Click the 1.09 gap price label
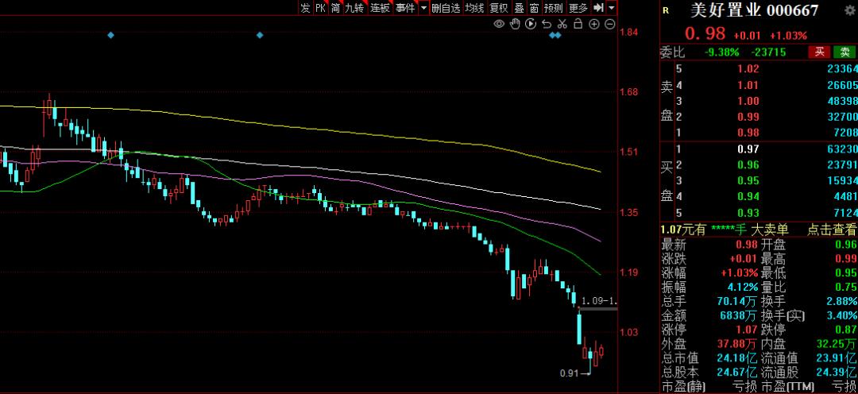Screen dimensions: 858x394 click(x=599, y=301)
